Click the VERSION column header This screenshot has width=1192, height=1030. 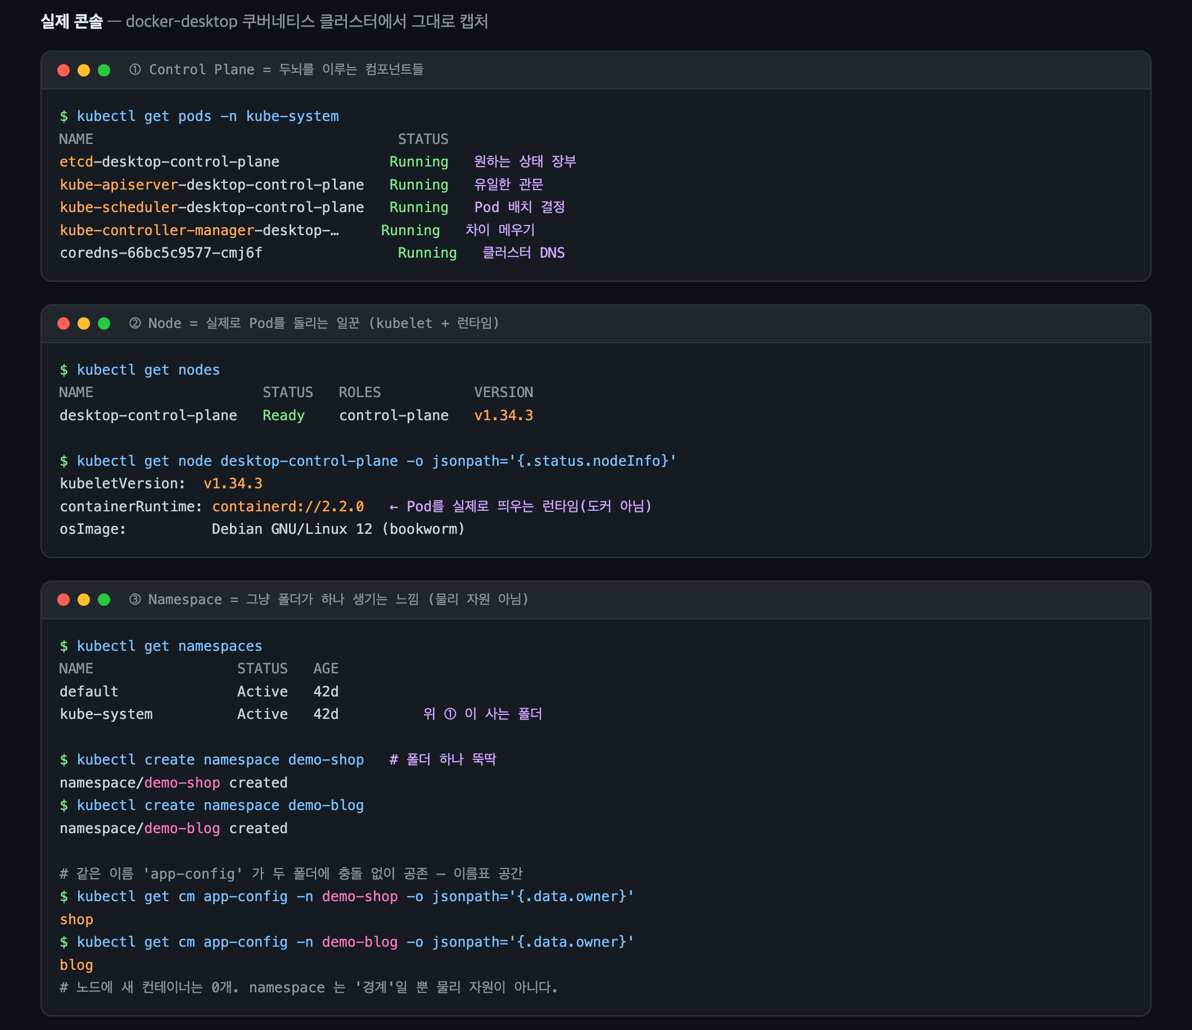pos(503,393)
